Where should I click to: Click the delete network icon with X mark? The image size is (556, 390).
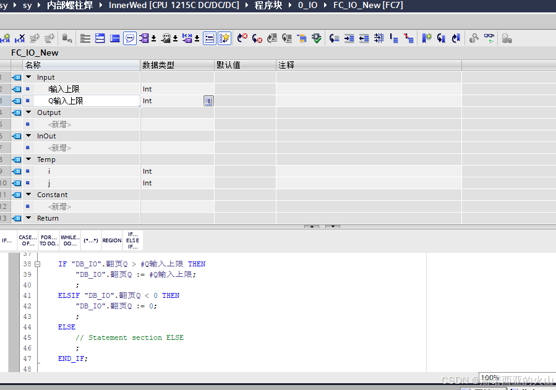(20, 38)
